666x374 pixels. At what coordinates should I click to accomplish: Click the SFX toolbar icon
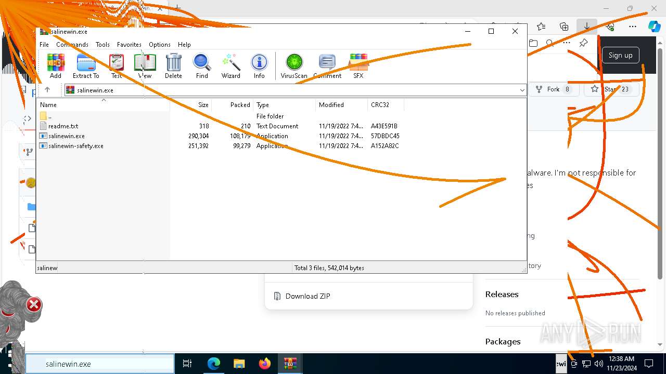coord(358,66)
